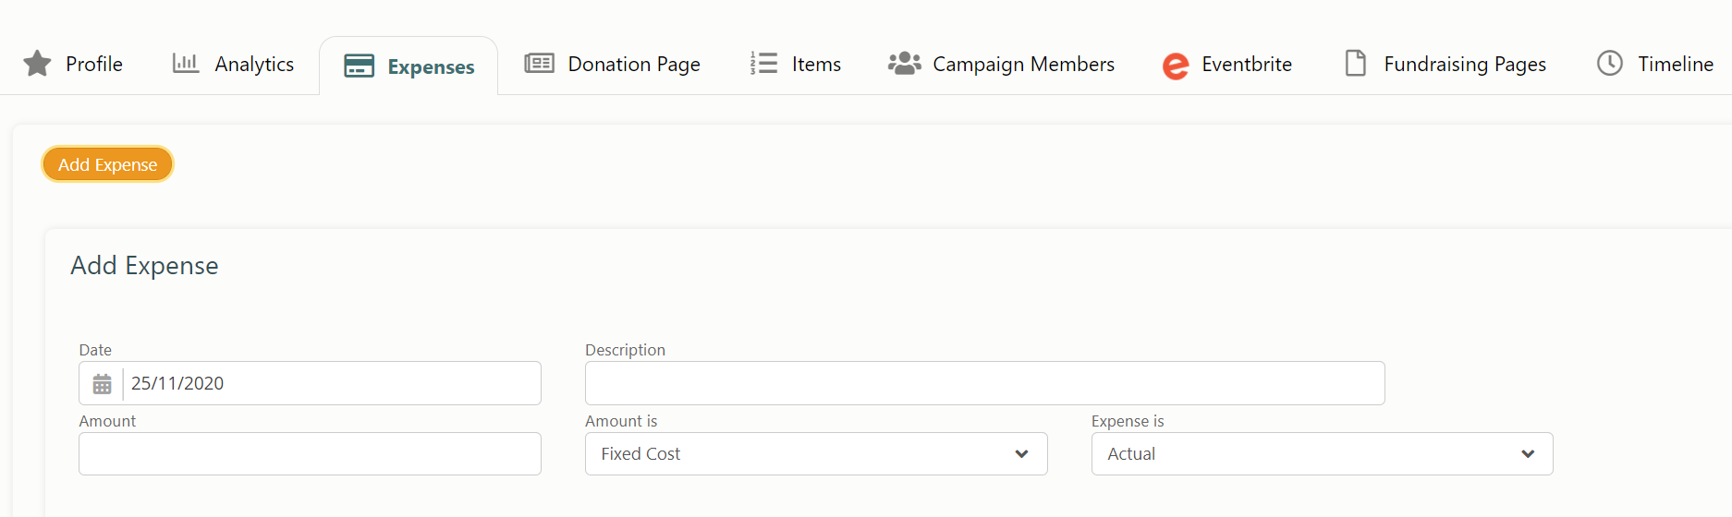Focus the Description text field
Image resolution: width=1732 pixels, height=517 pixels.
[x=984, y=383]
